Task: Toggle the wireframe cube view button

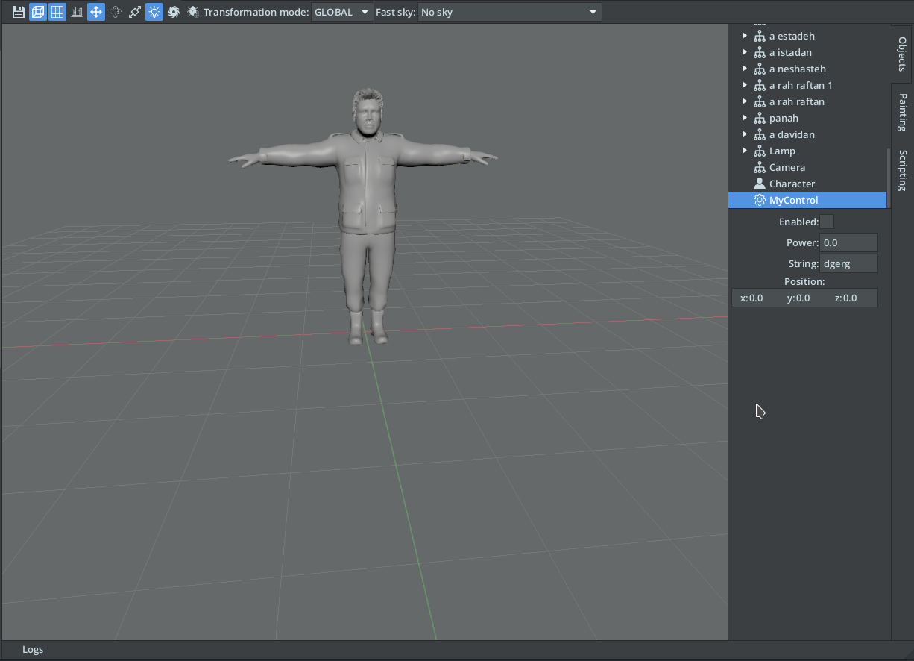Action: tap(38, 12)
